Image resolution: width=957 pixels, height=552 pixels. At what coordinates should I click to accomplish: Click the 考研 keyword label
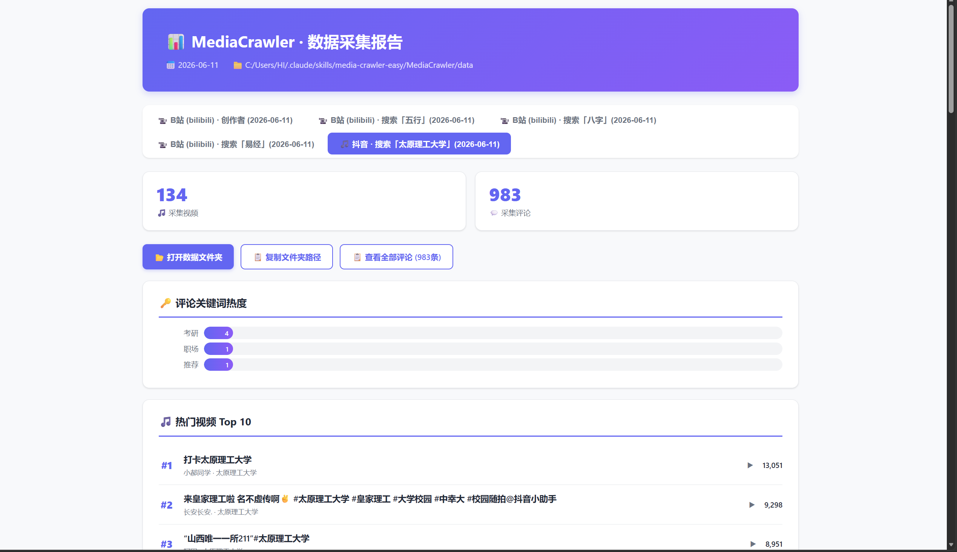point(191,333)
